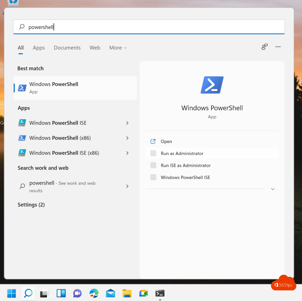This screenshot has width=302, height=301.
Task: Open Google Meet from the taskbar
Action: tap(143, 293)
